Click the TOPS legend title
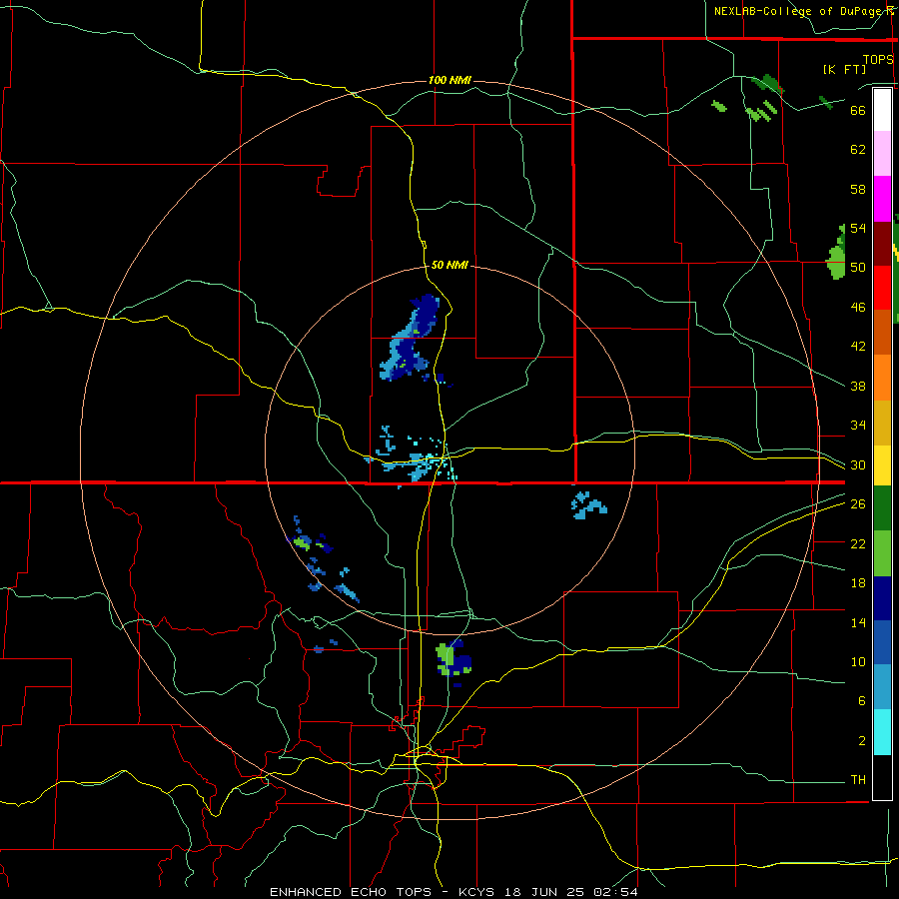Screen dimensions: 899x899 [878, 59]
